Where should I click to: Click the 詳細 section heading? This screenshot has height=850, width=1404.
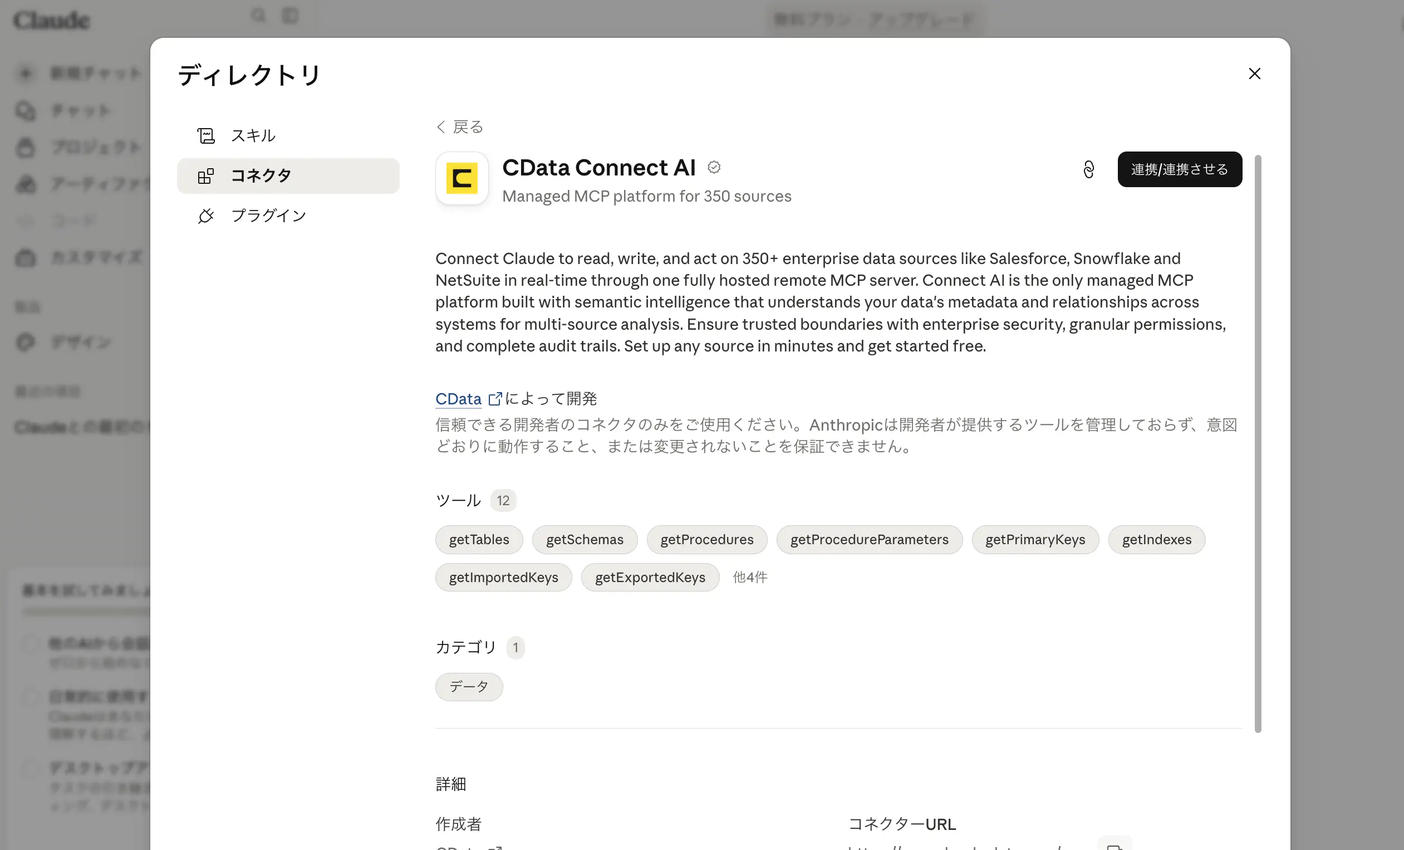pos(451,784)
